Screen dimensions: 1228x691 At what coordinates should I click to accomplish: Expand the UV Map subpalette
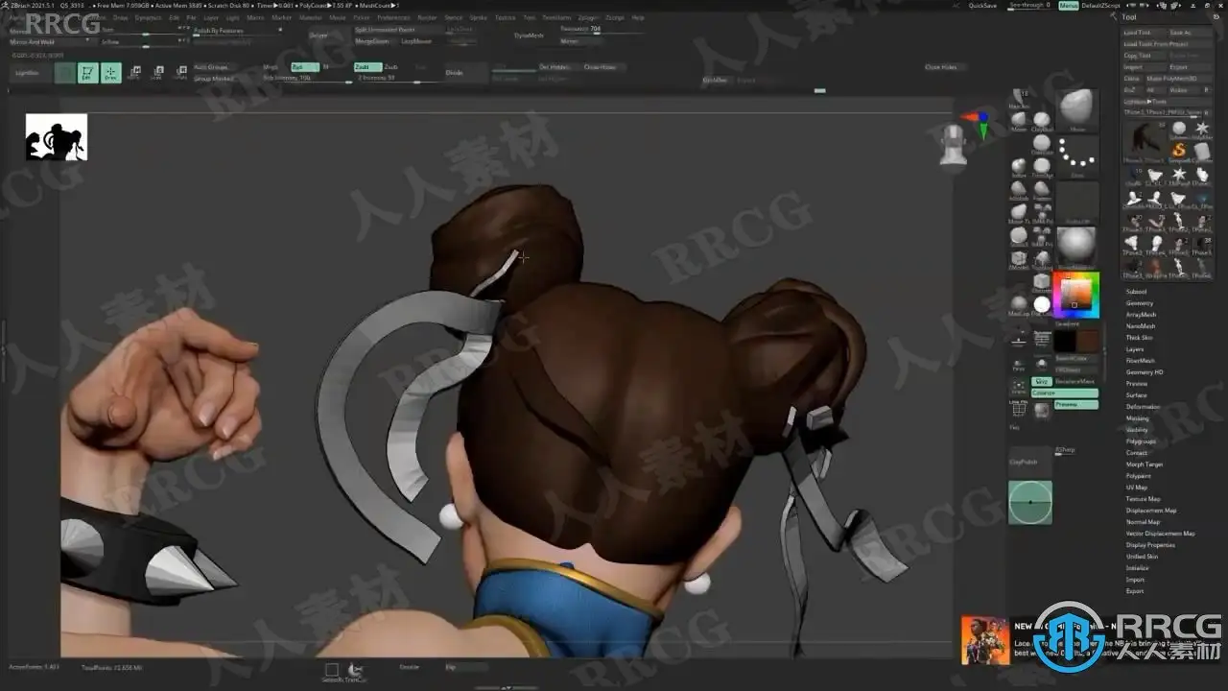pyautogui.click(x=1137, y=488)
